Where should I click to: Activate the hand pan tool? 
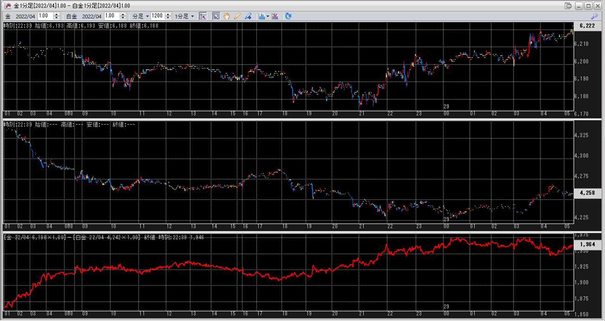pyautogui.click(x=227, y=16)
